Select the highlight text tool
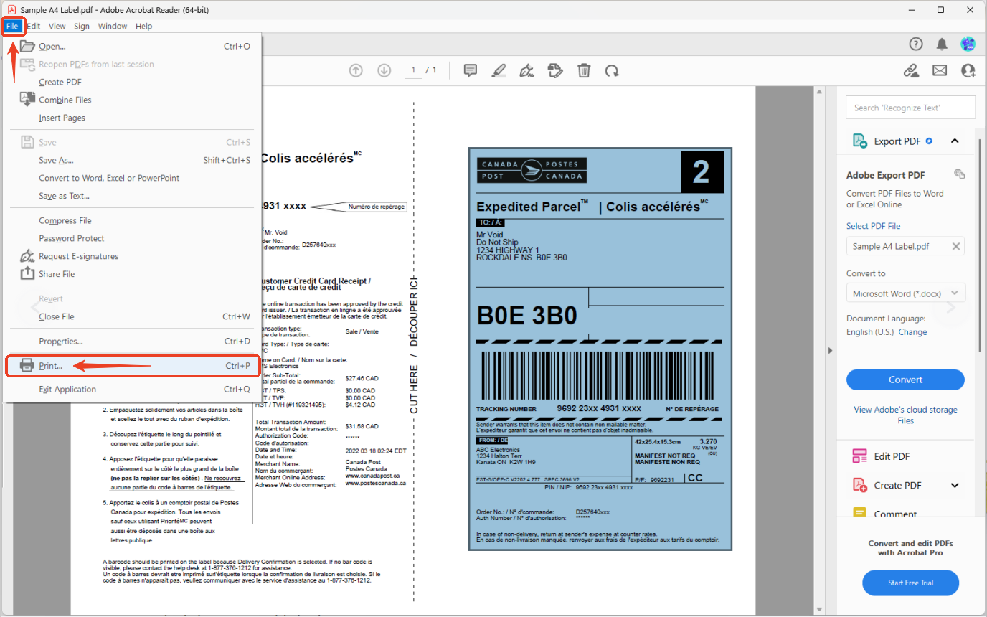This screenshot has width=987, height=617. [x=499, y=70]
